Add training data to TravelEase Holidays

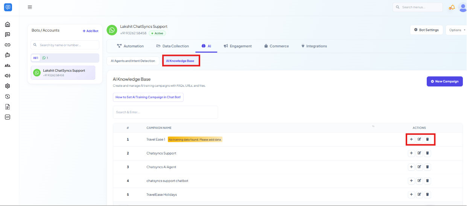411,195
